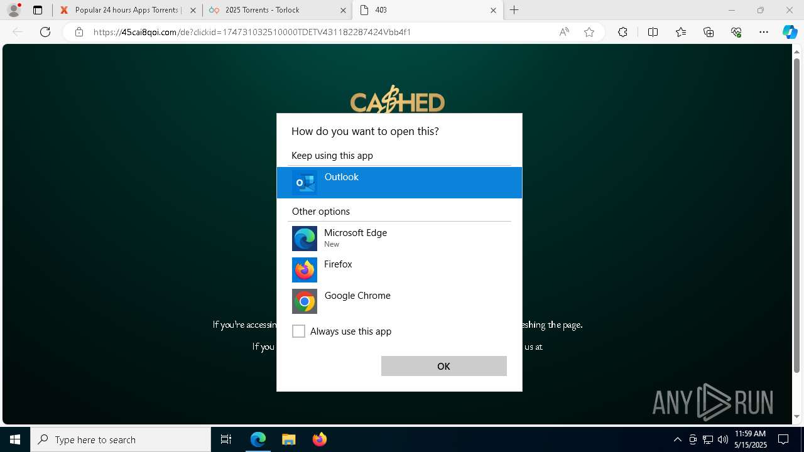Open network status in the tray
The image size is (804, 452).
click(708, 439)
